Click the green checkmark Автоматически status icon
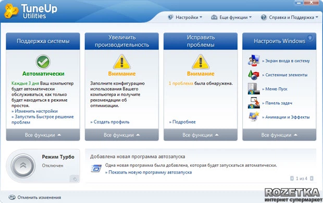Viewport: 323px width, 203px height. click(43, 62)
